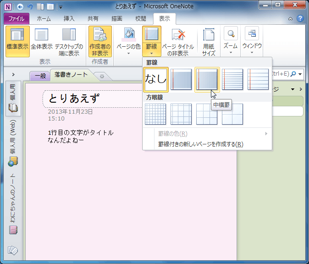The width and height of the screenshot is (309, 264).
Task: Open the ページの色 dropdown
Action: (x=128, y=42)
